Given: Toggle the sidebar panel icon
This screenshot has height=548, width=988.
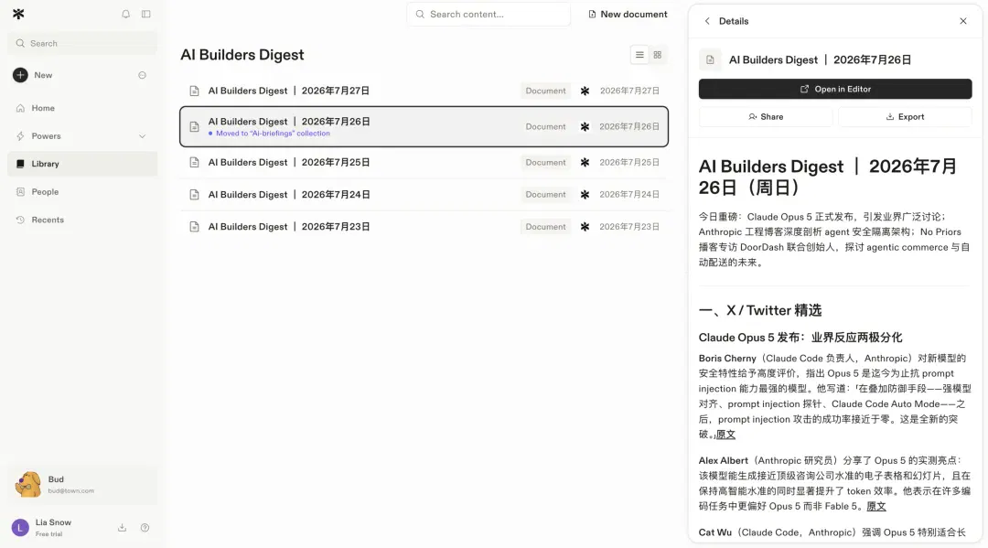Looking at the screenshot, I should pyautogui.click(x=146, y=14).
